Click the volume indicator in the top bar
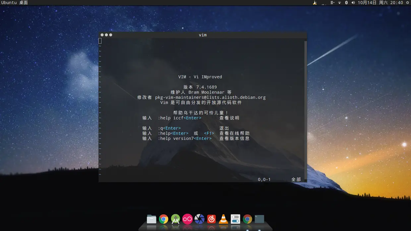411x231 pixels. coord(353,3)
